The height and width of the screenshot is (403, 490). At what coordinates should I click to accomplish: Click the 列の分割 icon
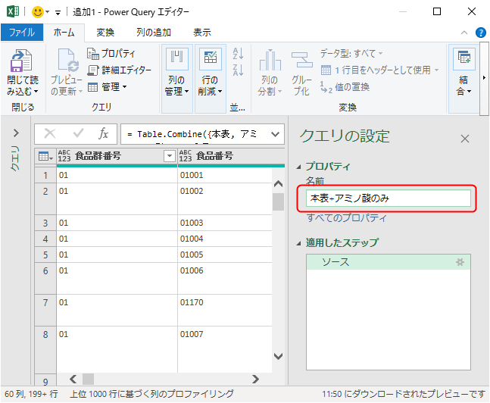coord(270,60)
